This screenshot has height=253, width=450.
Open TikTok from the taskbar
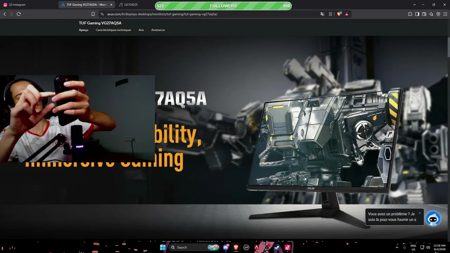(x=287, y=247)
